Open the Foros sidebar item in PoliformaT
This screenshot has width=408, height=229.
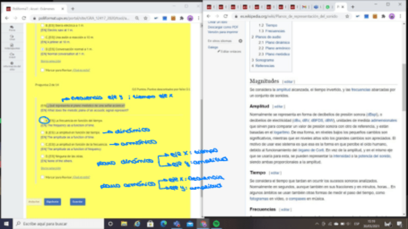pyautogui.click(x=12, y=28)
